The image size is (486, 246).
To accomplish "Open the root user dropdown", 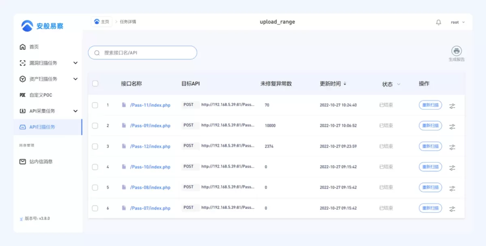I will pos(458,22).
